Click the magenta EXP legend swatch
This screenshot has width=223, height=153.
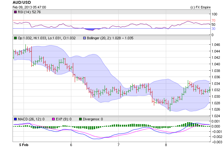[x=53, y=119]
